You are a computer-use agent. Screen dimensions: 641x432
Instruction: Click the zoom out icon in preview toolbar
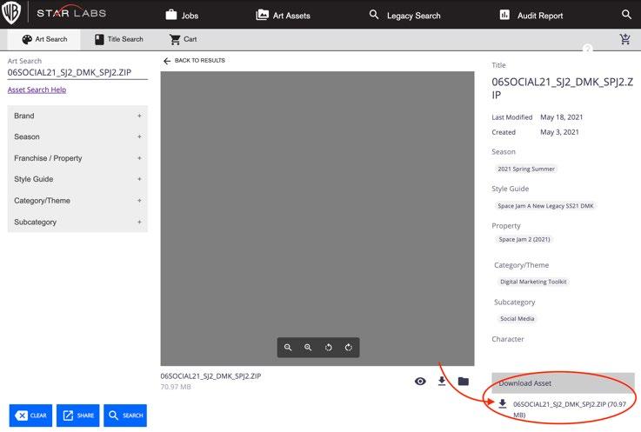click(x=288, y=348)
